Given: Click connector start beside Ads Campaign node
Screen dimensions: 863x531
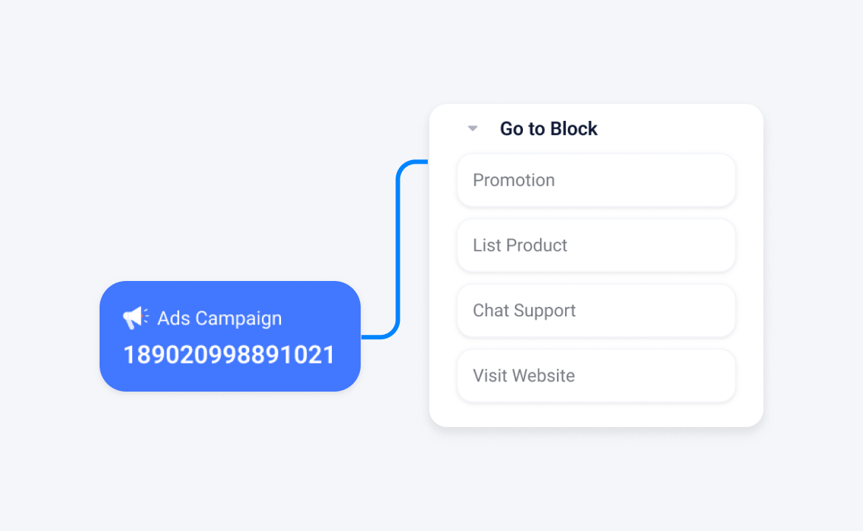Looking at the screenshot, I should point(366,337).
